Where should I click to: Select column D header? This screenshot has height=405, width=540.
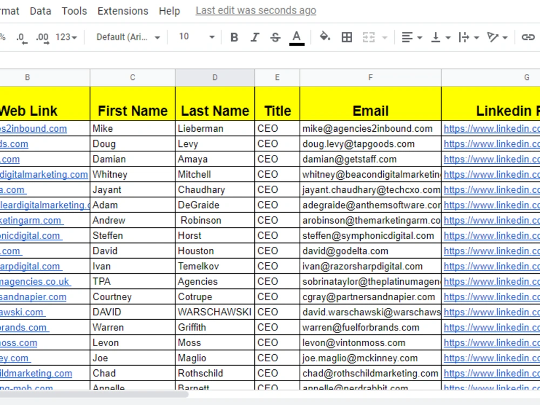pyautogui.click(x=215, y=77)
